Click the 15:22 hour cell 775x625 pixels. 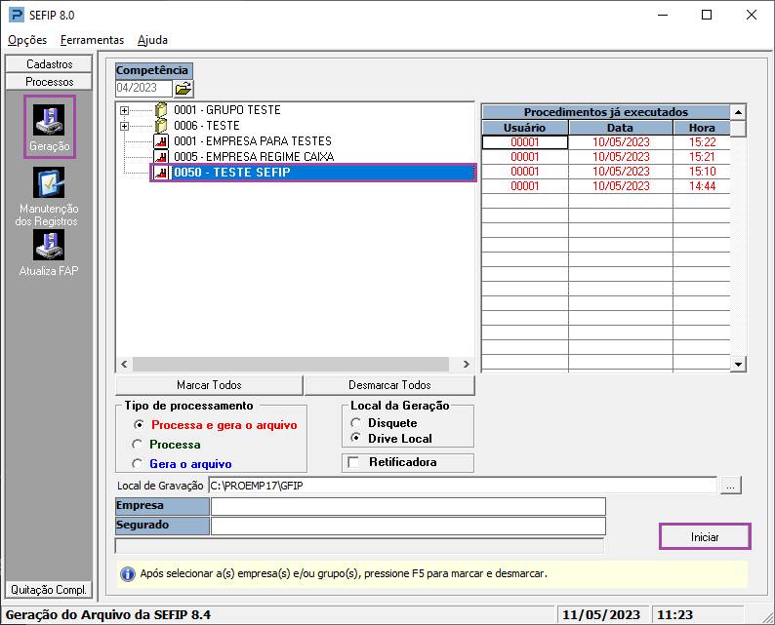pyautogui.click(x=702, y=142)
